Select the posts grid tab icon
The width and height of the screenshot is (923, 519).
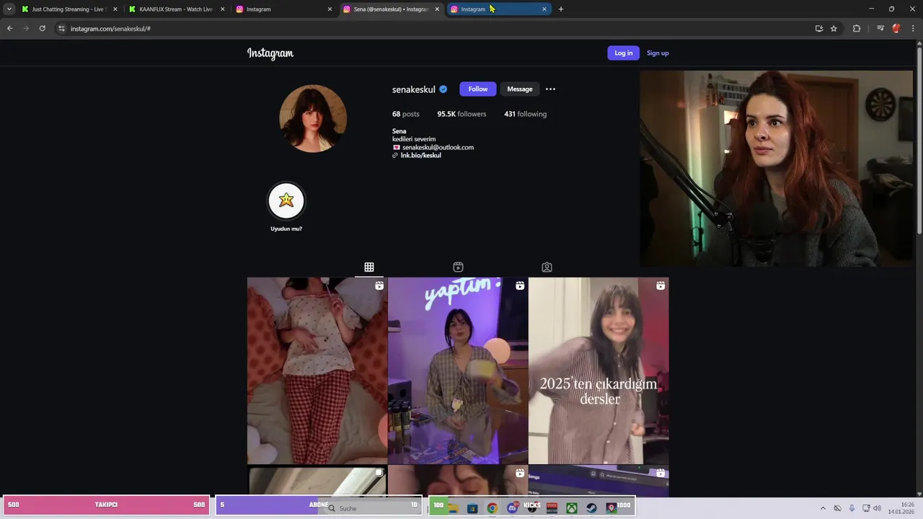[x=369, y=267]
